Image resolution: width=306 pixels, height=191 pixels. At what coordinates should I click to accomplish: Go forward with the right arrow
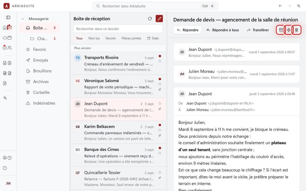289,6
